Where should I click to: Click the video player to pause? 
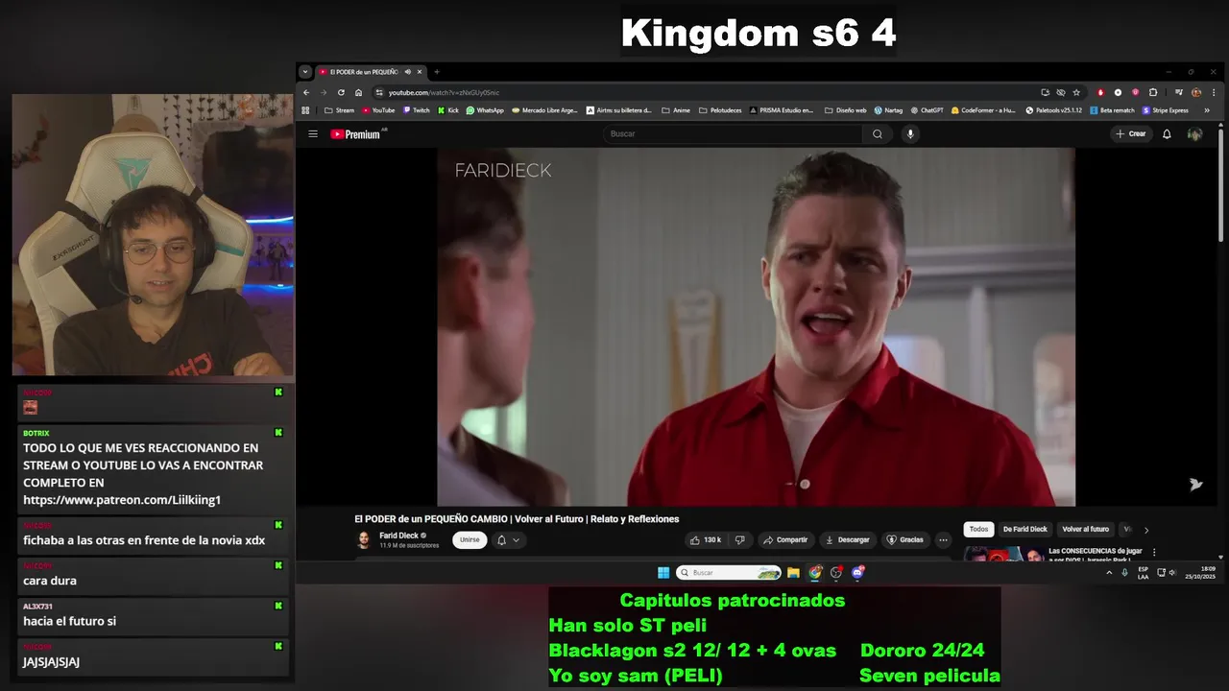(756, 326)
